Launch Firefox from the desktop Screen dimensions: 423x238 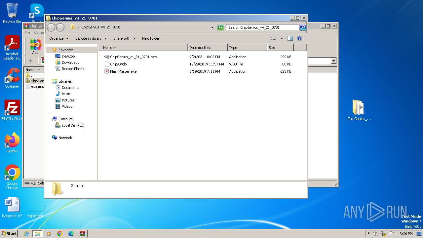point(12,143)
